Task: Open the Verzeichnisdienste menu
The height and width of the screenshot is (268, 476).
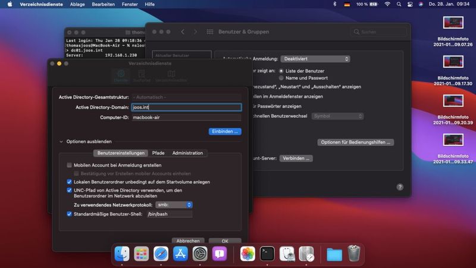Action: (x=41, y=4)
